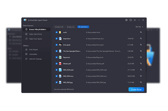Click the IMG_0326.mp4 video file icon
Screen dimensions: 168x111
(60, 70)
